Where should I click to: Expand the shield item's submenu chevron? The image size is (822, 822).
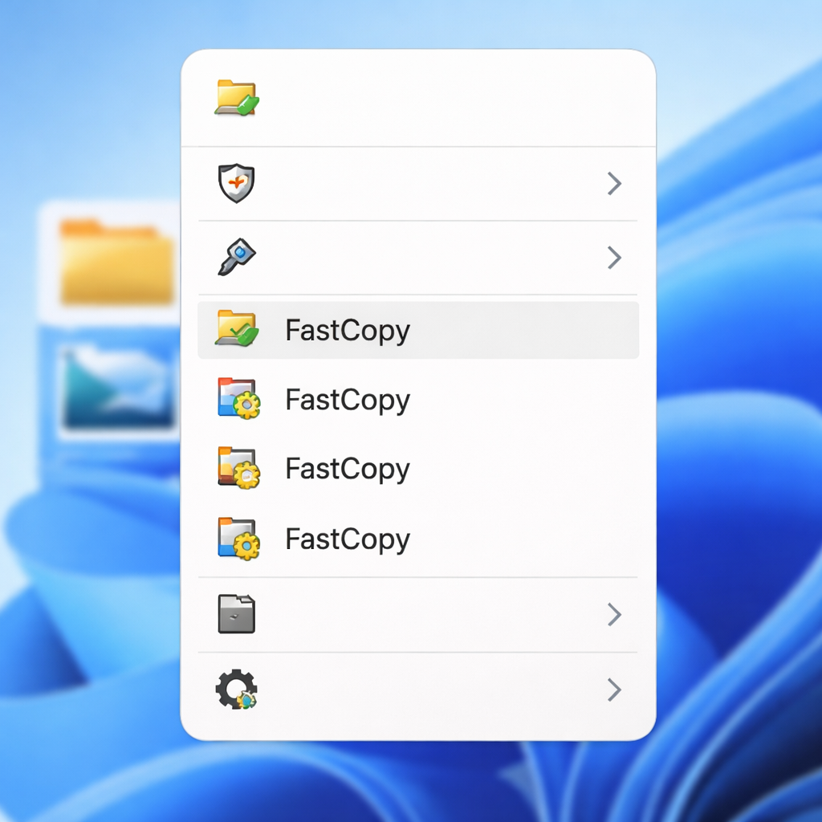[x=614, y=184]
